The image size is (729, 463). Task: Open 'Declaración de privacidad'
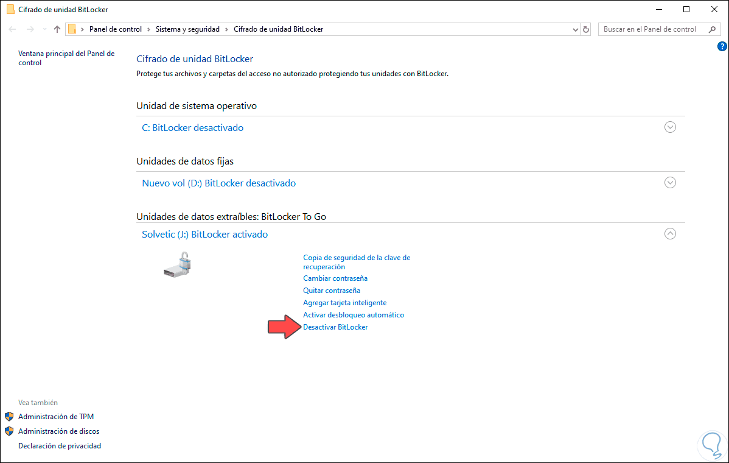pyautogui.click(x=60, y=446)
